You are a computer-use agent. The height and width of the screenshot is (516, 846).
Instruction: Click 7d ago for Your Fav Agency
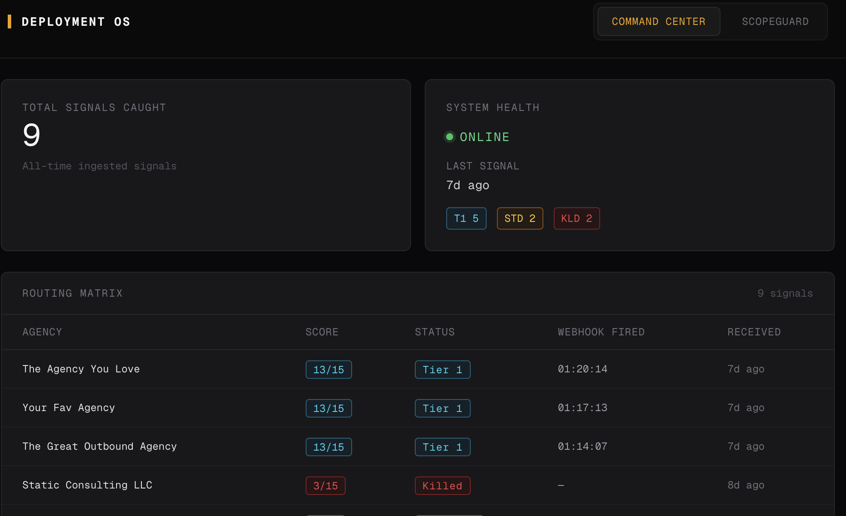(x=746, y=408)
